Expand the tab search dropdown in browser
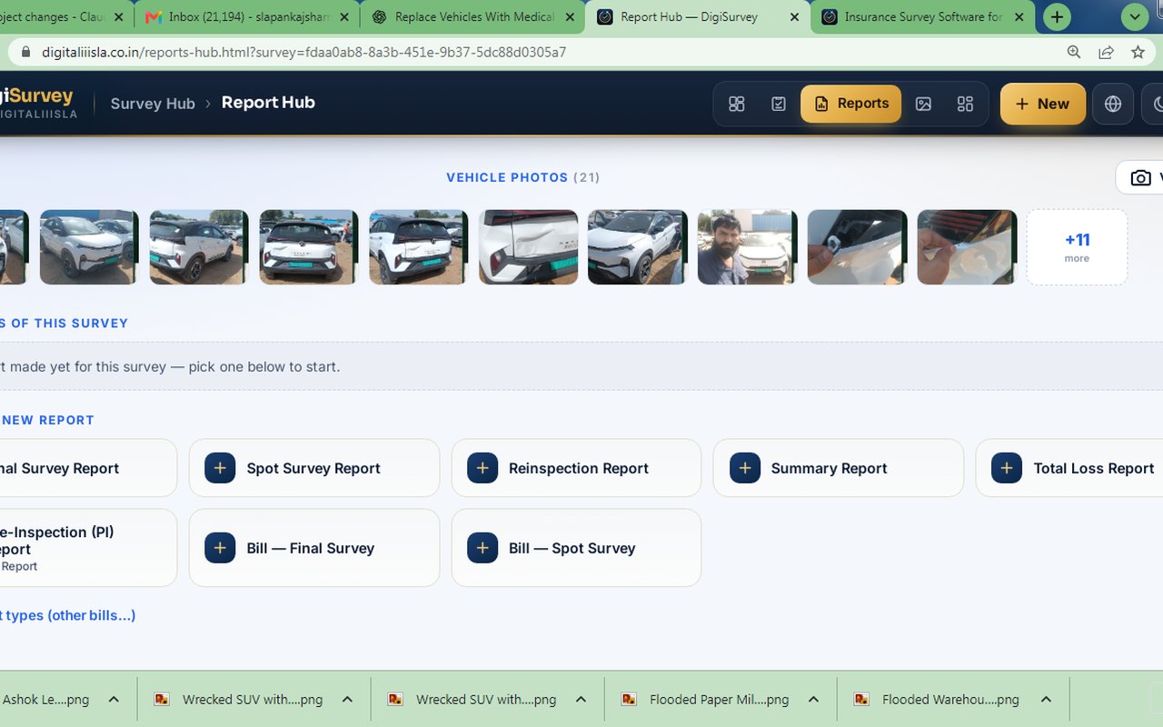This screenshot has width=1163, height=727. point(1134,16)
